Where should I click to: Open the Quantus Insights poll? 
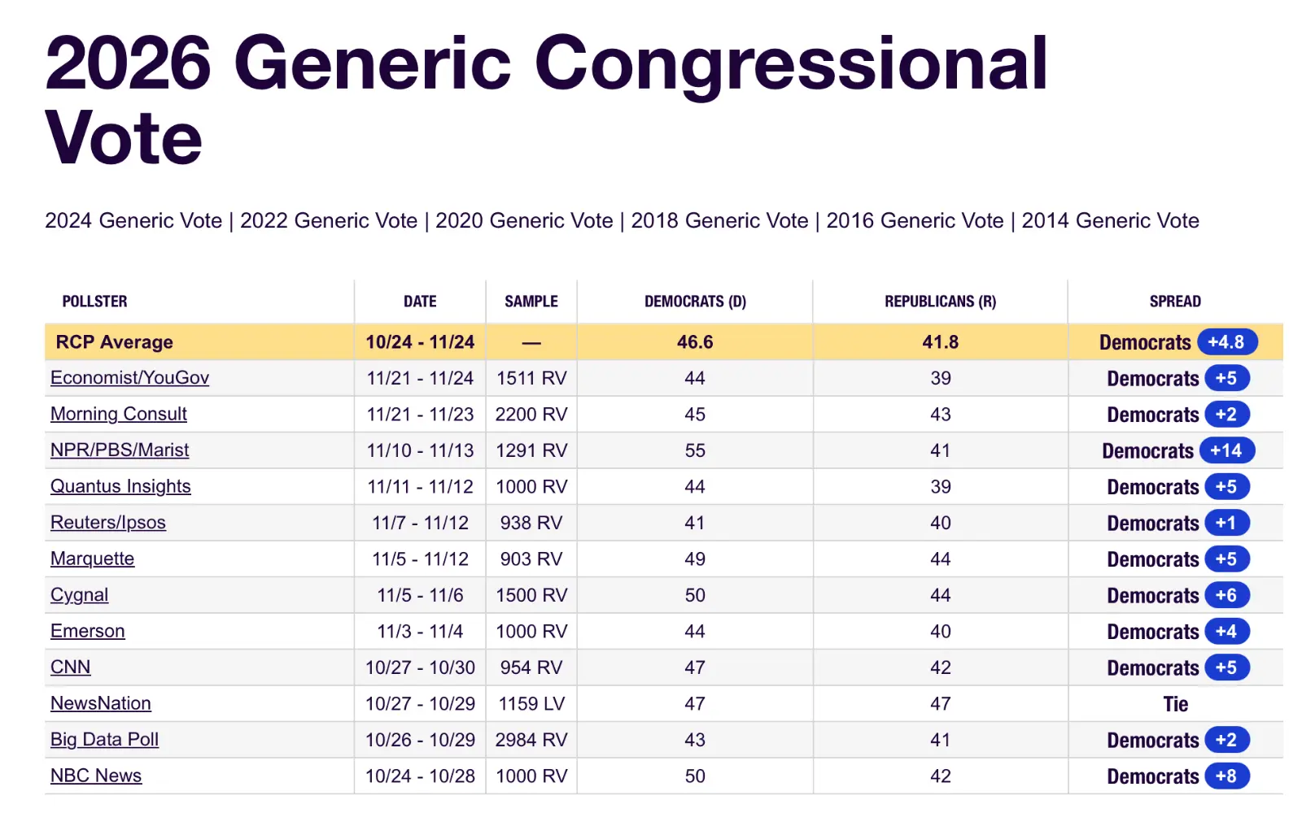(x=120, y=486)
